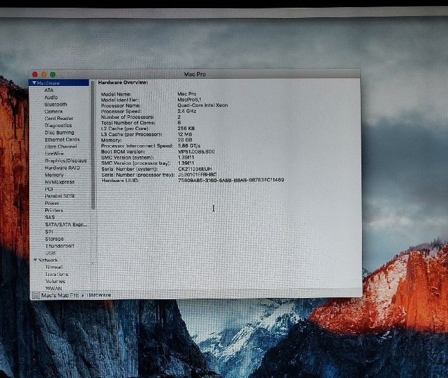Click processor tray serial number value
Viewport: 448px width, 378px height.
pyautogui.click(x=197, y=174)
